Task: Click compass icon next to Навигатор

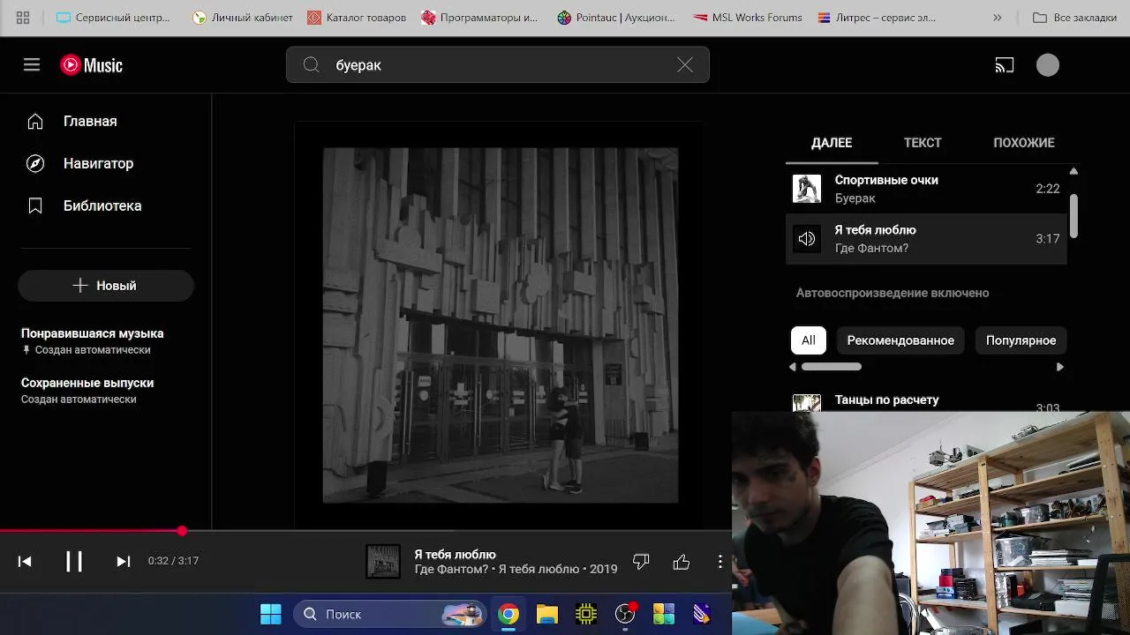Action: click(x=35, y=163)
